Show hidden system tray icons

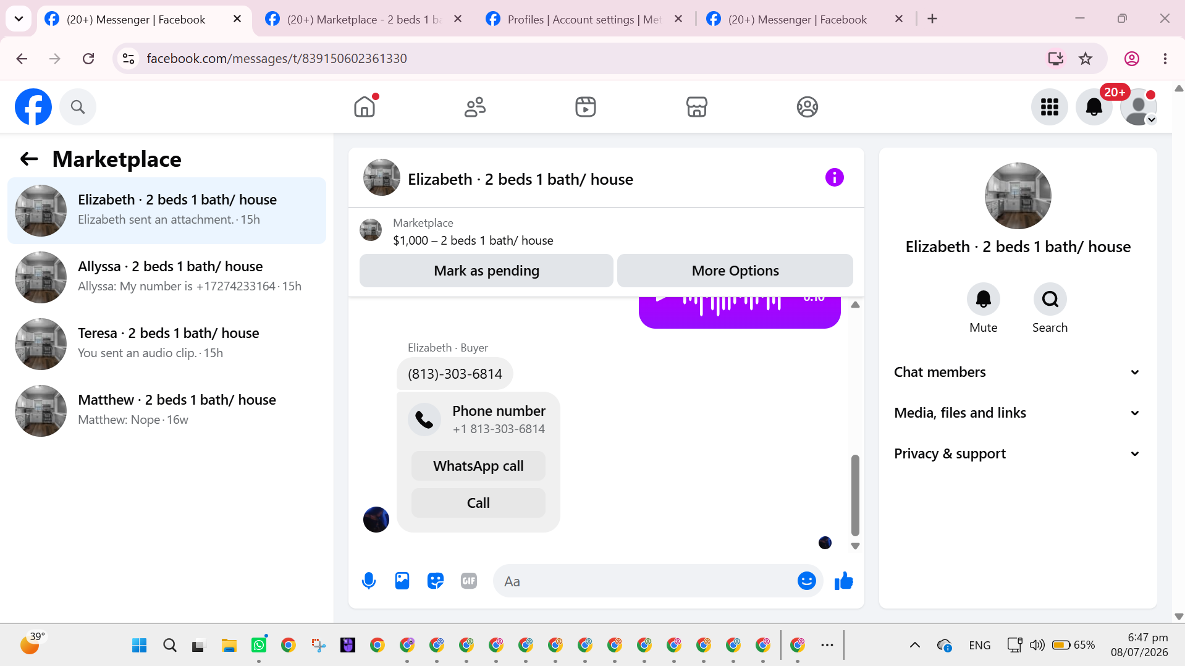coord(915,645)
